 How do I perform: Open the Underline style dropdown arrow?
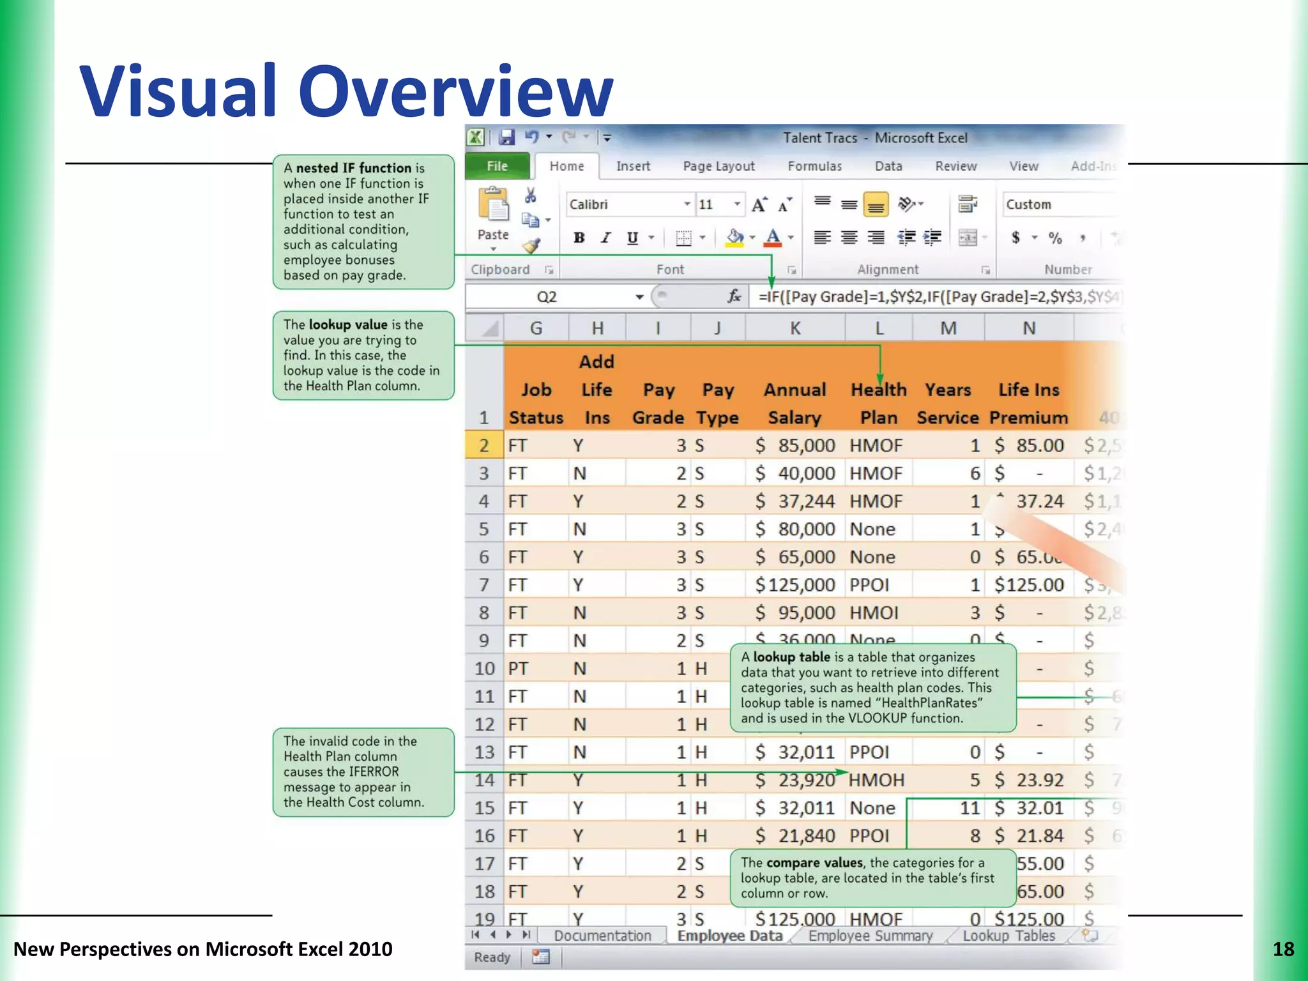pos(651,238)
